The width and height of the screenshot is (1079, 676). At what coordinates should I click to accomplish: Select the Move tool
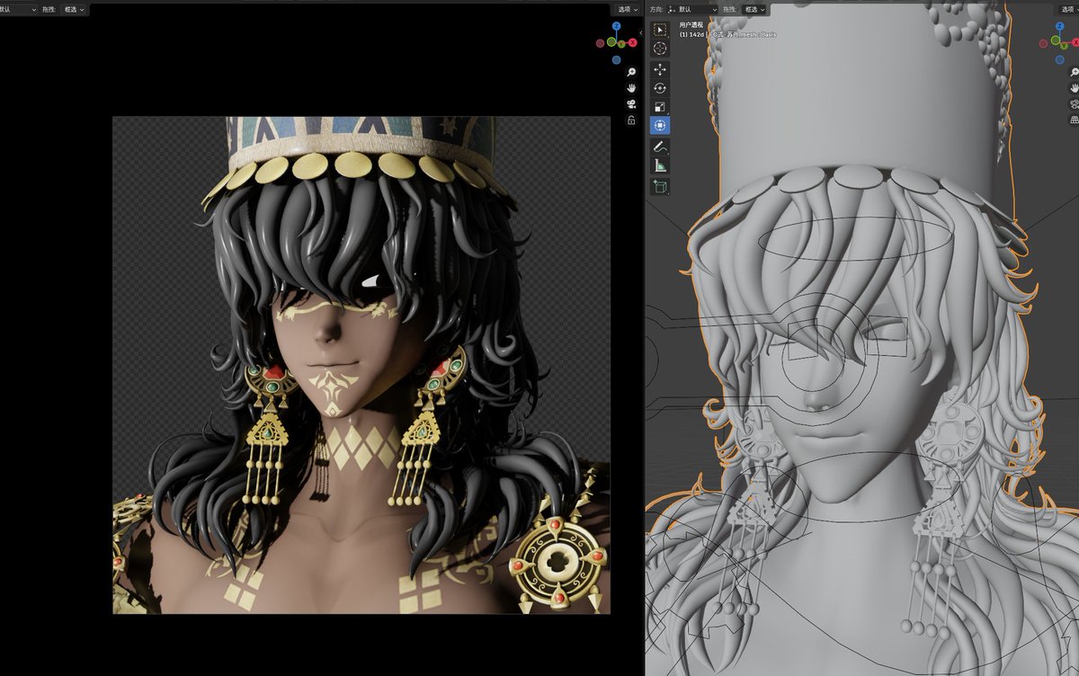coord(660,69)
